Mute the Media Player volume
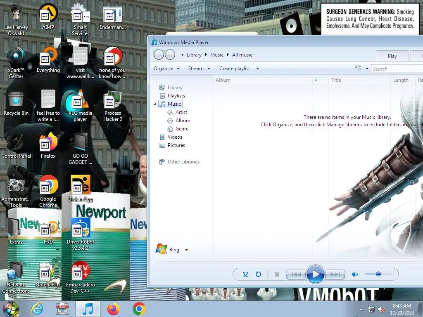The width and height of the screenshot is (423, 317). (354, 274)
